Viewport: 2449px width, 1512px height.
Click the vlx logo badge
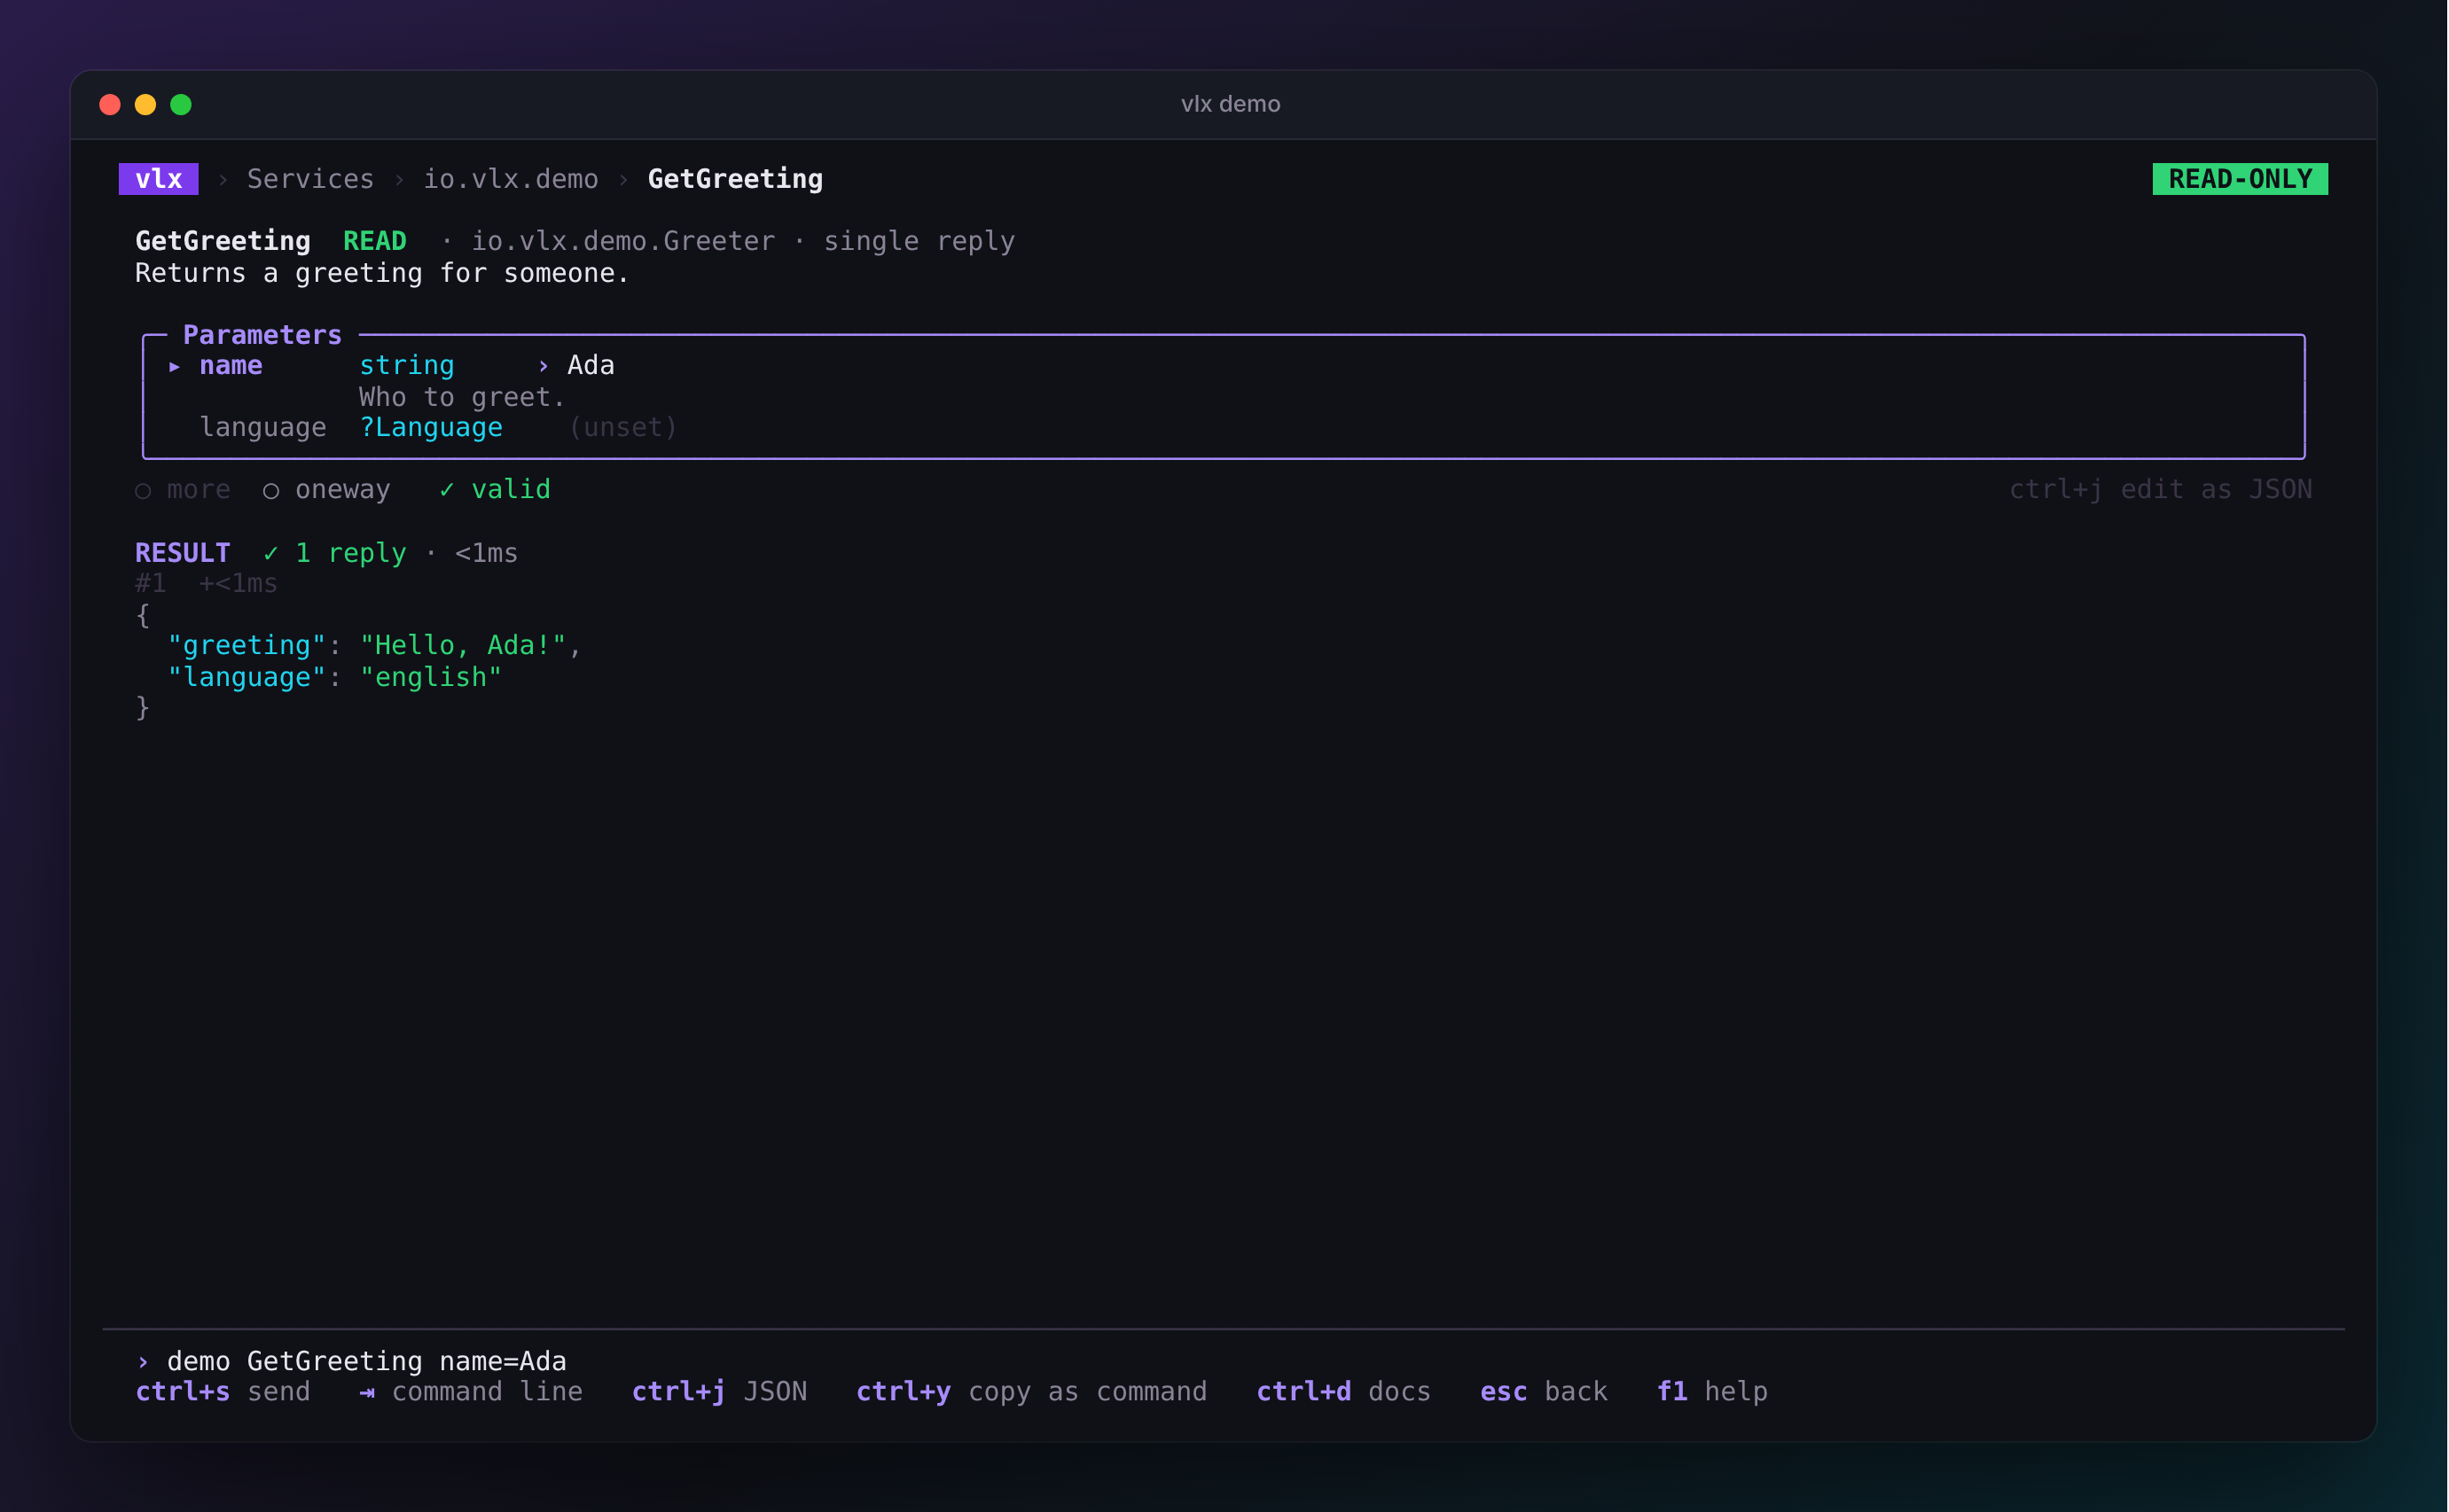(x=158, y=179)
